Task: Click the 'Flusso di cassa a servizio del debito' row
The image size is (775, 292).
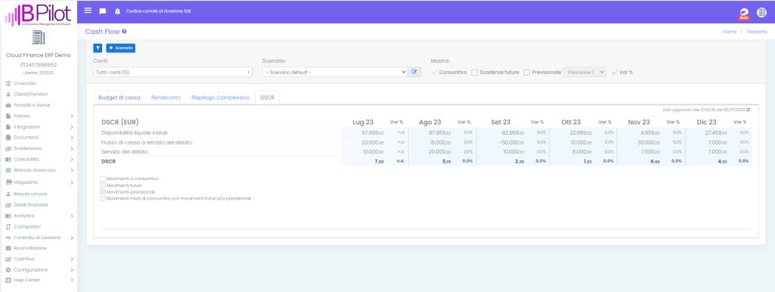Action: click(147, 142)
